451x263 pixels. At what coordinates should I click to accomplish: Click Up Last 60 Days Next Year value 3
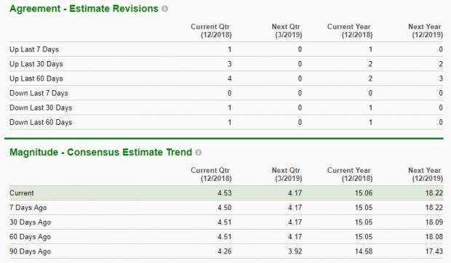pyautogui.click(x=441, y=78)
